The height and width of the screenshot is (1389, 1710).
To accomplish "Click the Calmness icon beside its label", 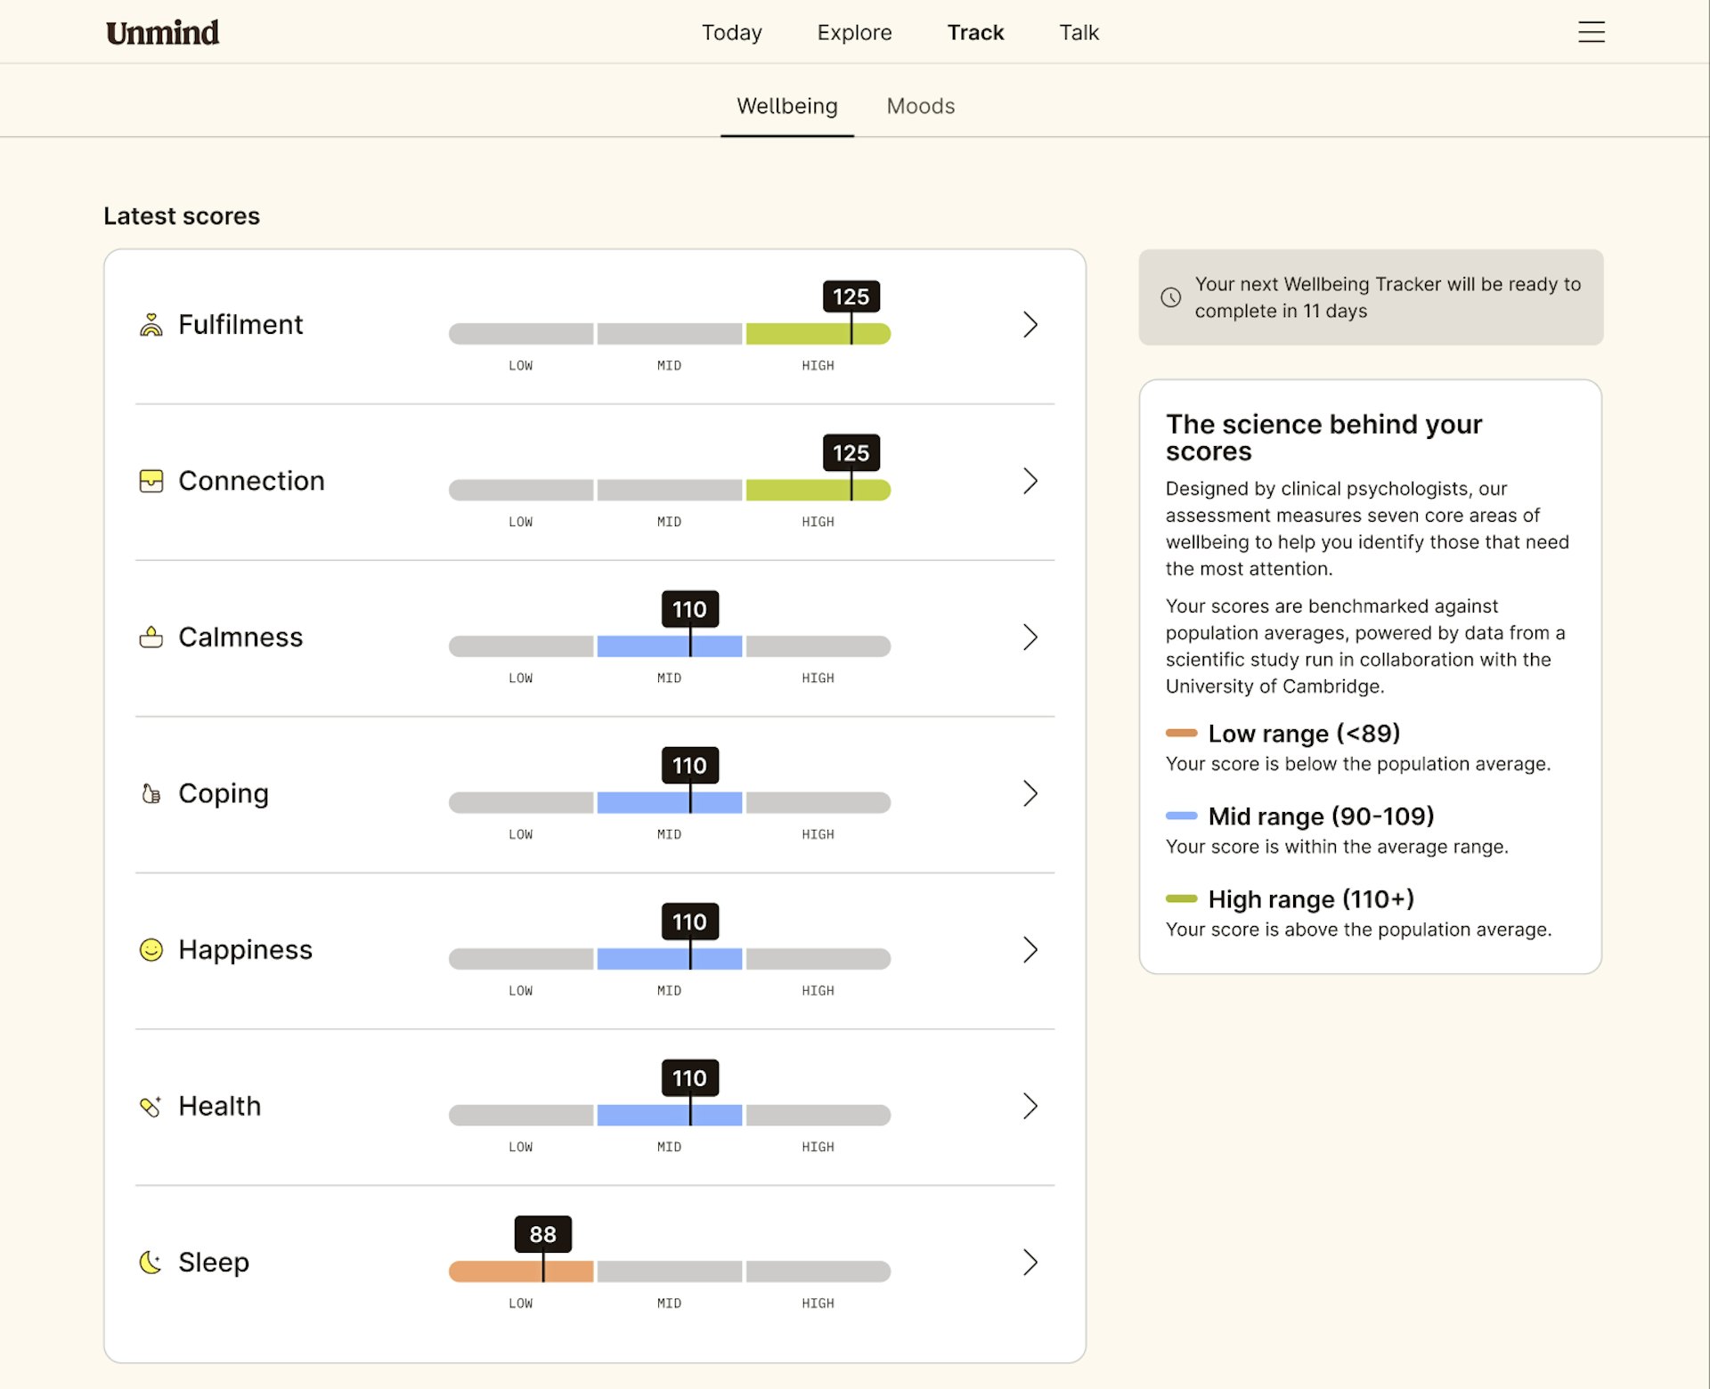I will coord(151,638).
